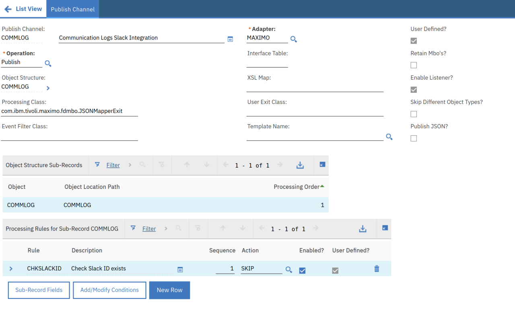
Task: Click Check Slack ID exists description
Action: 99,268
